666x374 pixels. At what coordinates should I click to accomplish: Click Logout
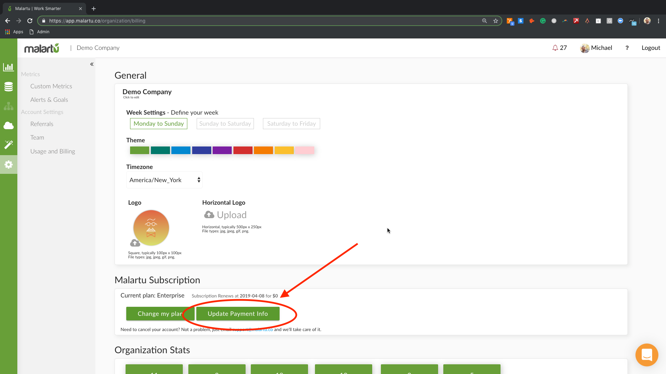tap(651, 48)
